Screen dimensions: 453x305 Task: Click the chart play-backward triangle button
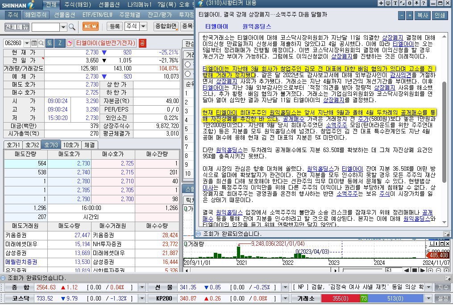[407, 270]
